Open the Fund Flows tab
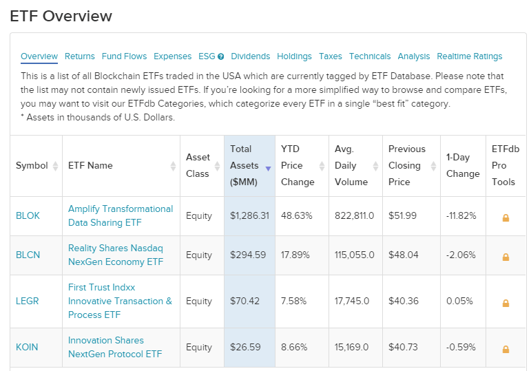This screenshot has width=531, height=371. click(x=124, y=56)
